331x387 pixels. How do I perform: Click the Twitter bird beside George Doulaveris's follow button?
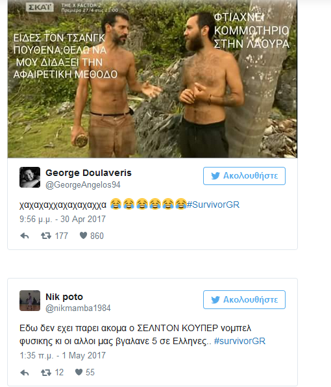215,176
